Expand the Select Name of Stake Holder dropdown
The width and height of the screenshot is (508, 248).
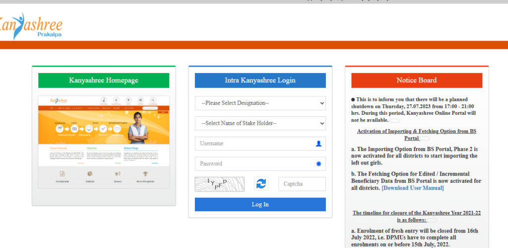(x=260, y=123)
